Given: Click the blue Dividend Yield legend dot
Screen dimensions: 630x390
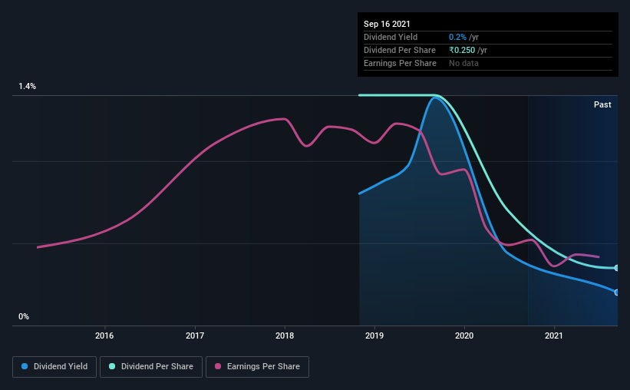Looking at the screenshot, I should pos(25,366).
